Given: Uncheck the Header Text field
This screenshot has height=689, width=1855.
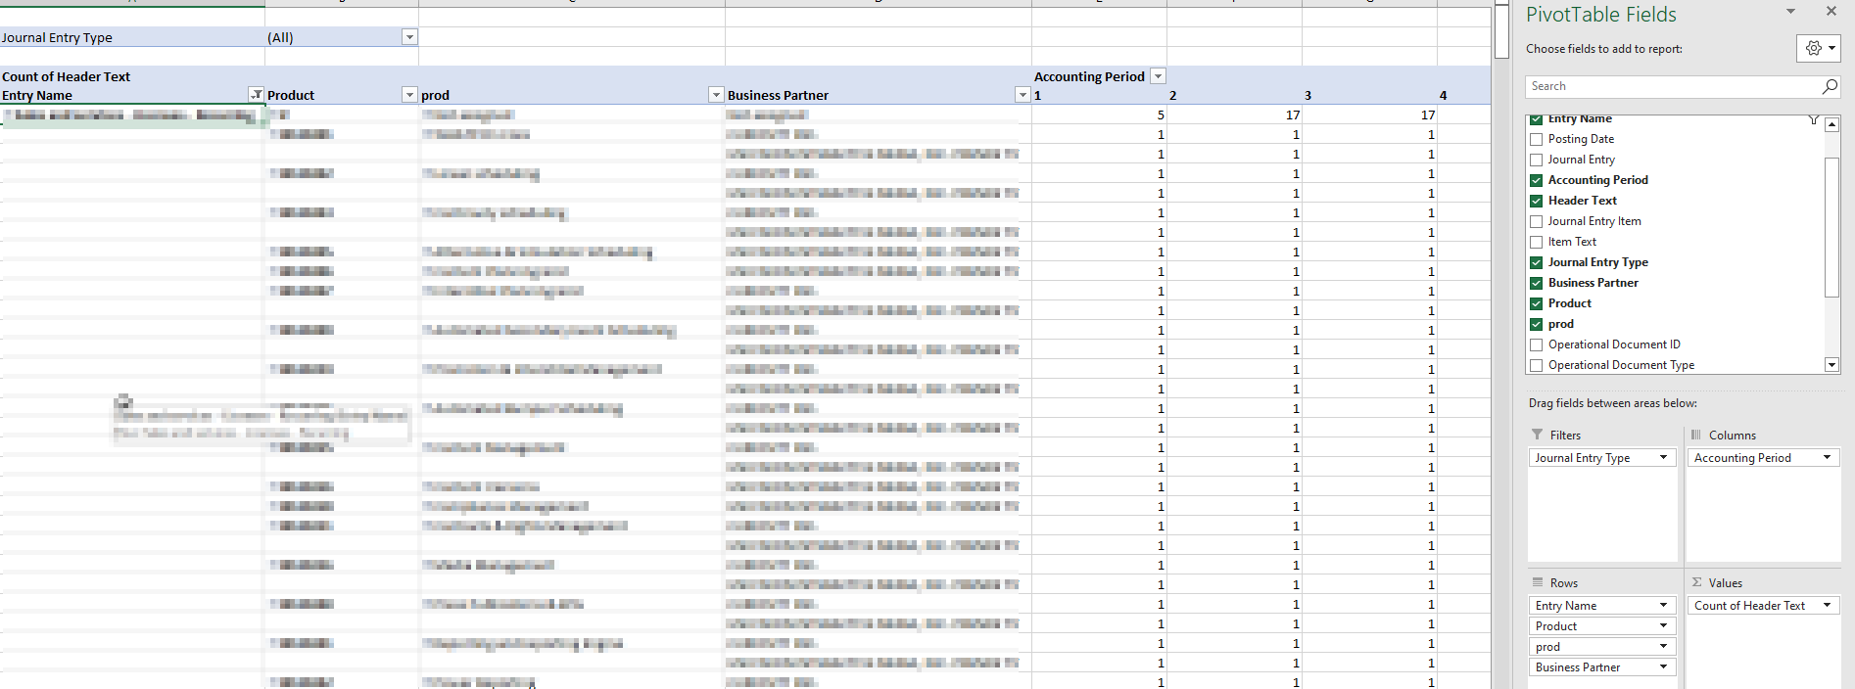Looking at the screenshot, I should click(1536, 201).
